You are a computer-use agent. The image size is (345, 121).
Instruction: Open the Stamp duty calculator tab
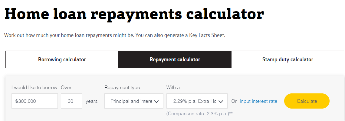pyautogui.click(x=288, y=59)
